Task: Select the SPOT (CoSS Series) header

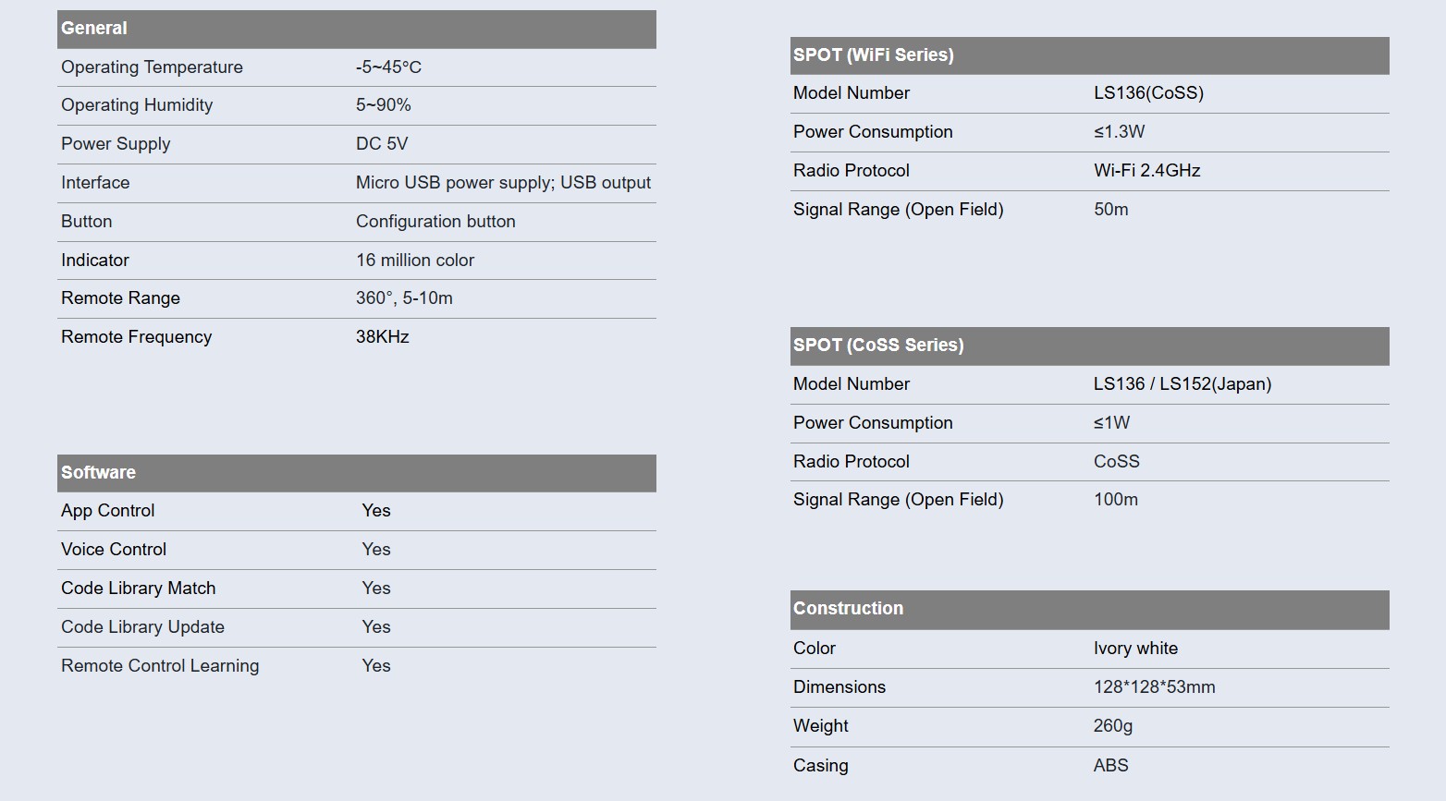Action: coord(877,346)
